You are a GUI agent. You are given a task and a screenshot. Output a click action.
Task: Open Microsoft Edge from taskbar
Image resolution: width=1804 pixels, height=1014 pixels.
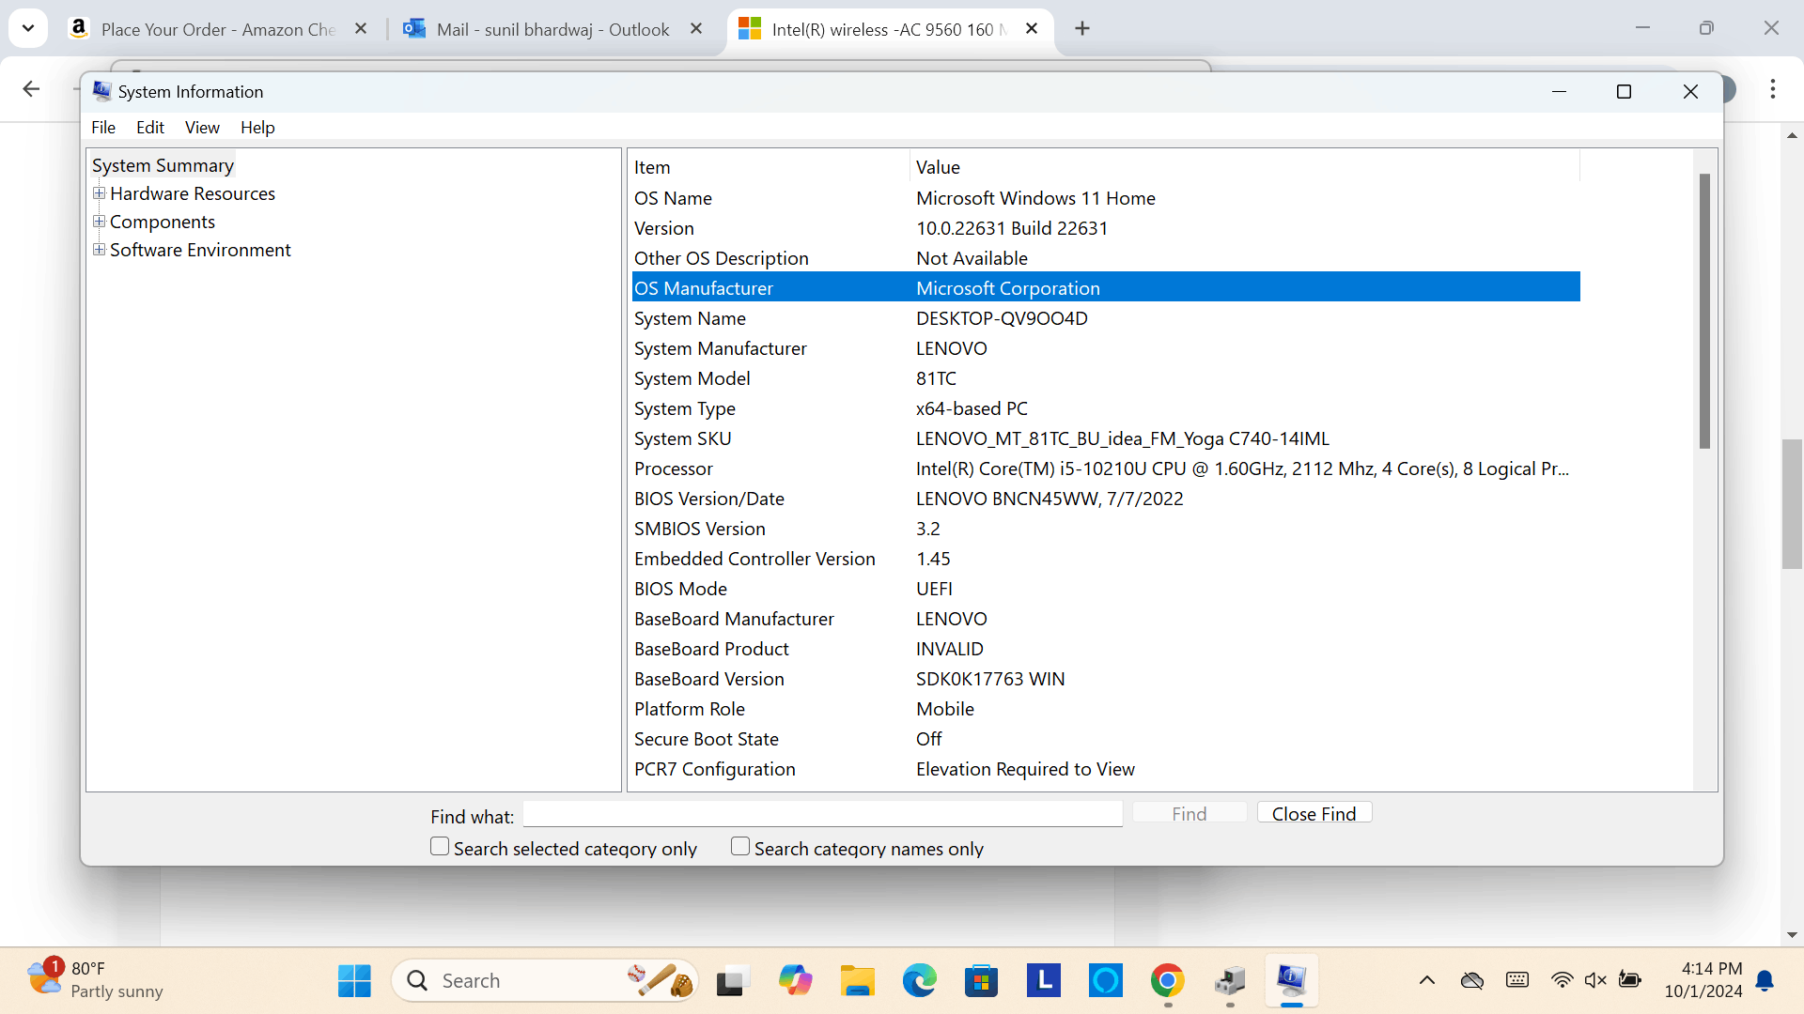[919, 981]
